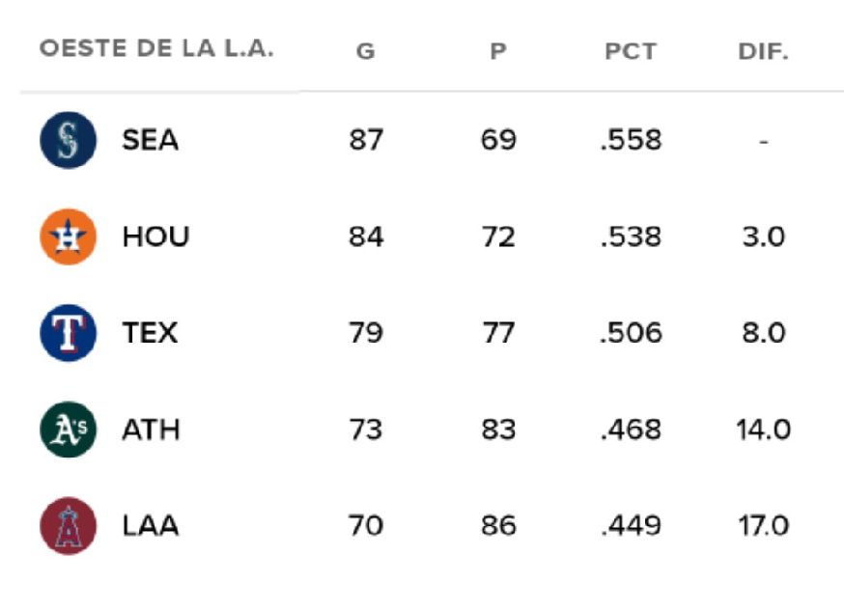Click the Texas Rangers team logo
The image size is (844, 611).
(x=68, y=333)
